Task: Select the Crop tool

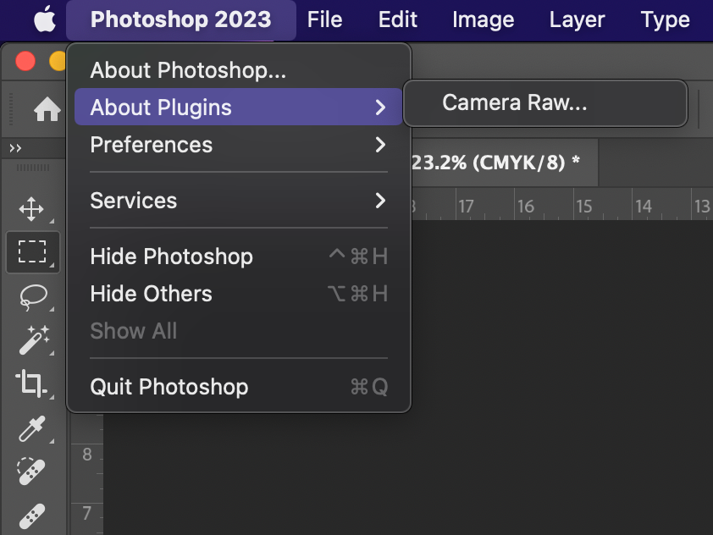Action: tap(32, 383)
